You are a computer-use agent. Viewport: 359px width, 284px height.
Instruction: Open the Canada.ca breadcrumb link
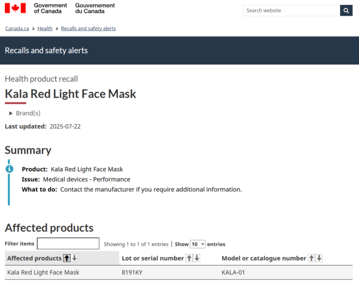[17, 28]
